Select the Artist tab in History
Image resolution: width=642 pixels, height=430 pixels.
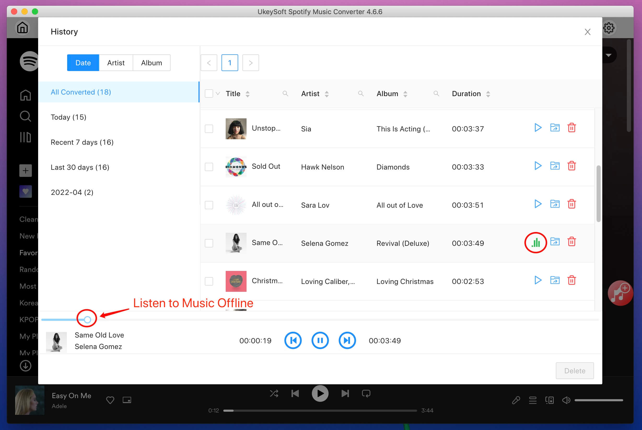(x=116, y=63)
